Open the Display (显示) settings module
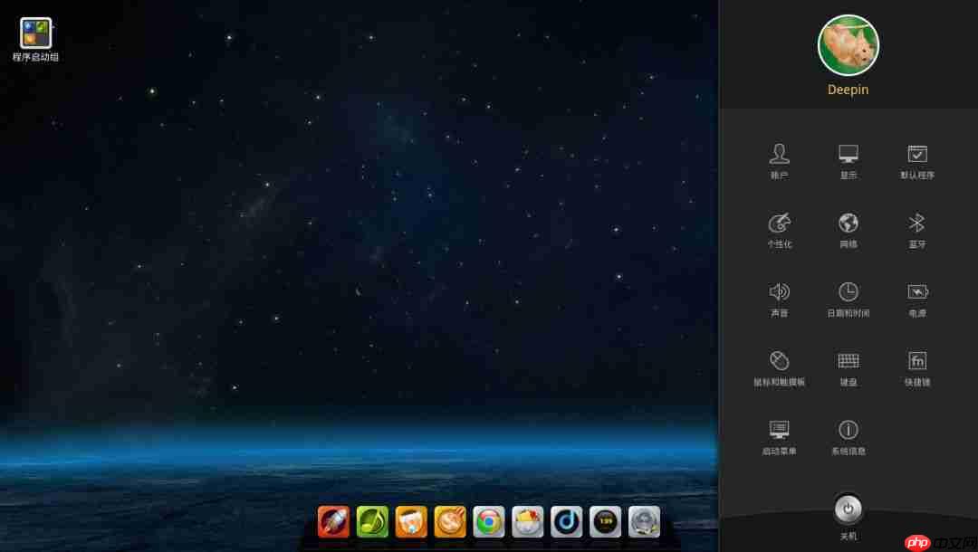 (x=848, y=160)
